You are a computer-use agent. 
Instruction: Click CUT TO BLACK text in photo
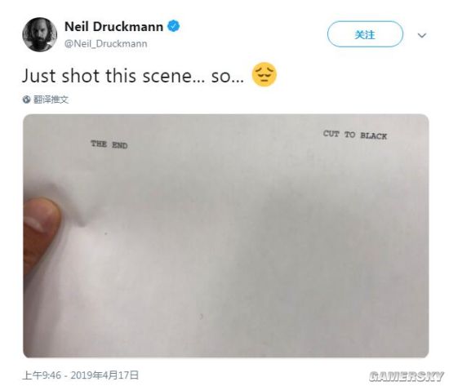tap(355, 135)
